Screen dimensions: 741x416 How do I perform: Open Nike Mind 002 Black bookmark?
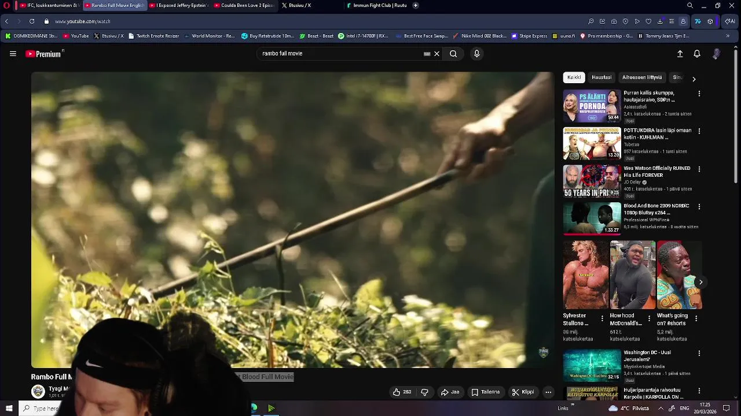point(480,36)
